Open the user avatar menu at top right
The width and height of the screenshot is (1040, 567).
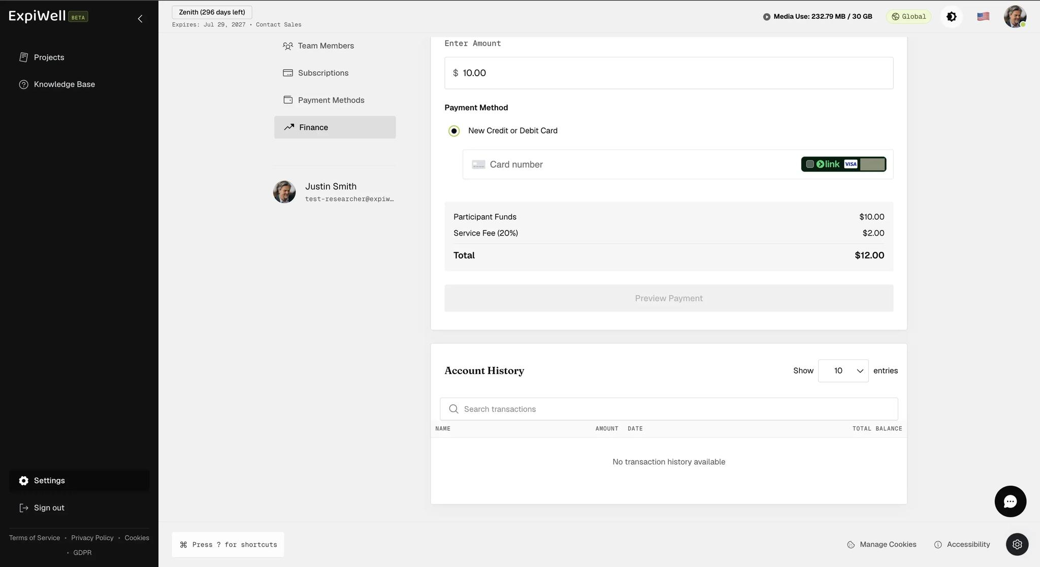pyautogui.click(x=1015, y=17)
